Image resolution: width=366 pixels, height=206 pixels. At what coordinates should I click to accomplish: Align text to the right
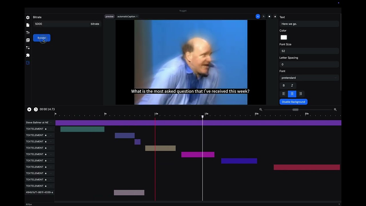click(x=300, y=94)
